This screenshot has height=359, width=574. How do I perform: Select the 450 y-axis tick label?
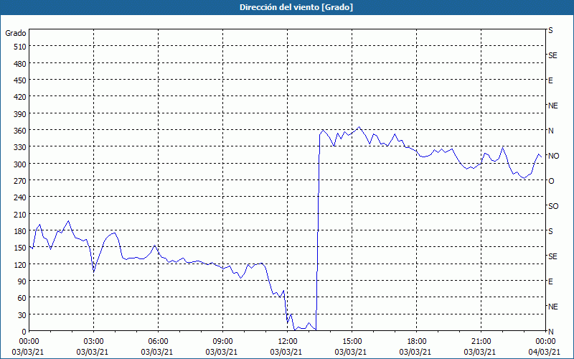(x=20, y=80)
